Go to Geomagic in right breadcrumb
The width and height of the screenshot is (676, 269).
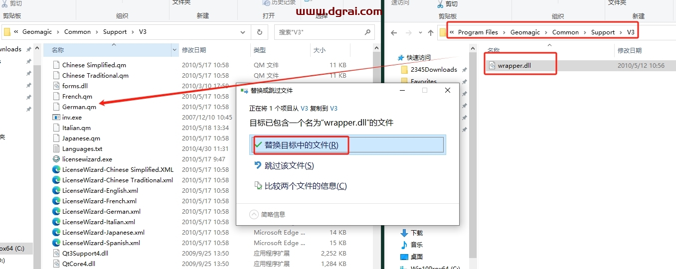(525, 32)
